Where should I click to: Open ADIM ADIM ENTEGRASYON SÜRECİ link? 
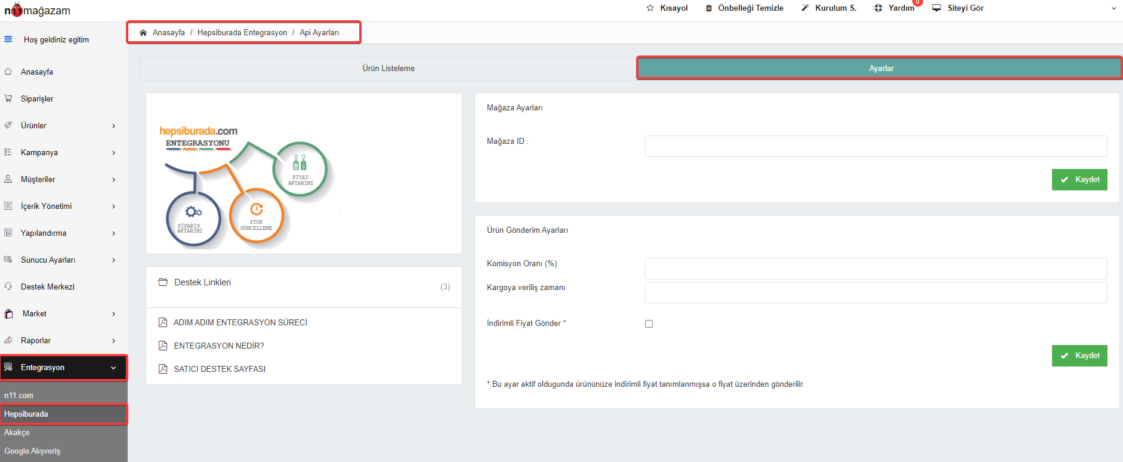(x=240, y=322)
